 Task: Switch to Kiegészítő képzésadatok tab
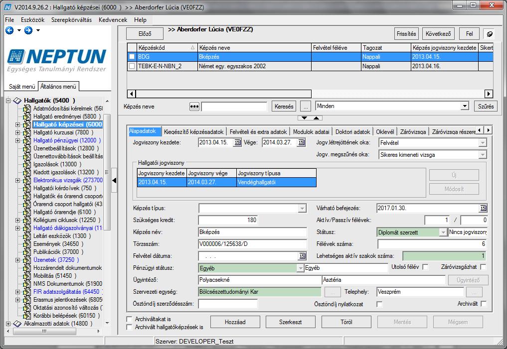(x=194, y=132)
